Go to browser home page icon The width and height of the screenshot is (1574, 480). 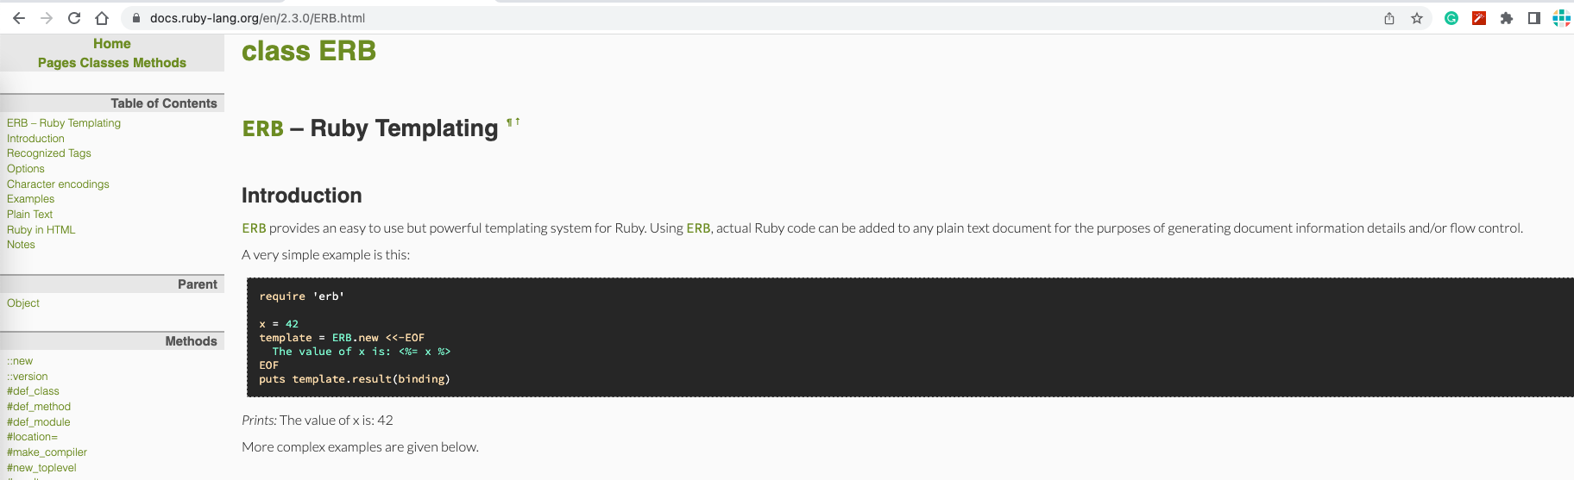(x=102, y=18)
